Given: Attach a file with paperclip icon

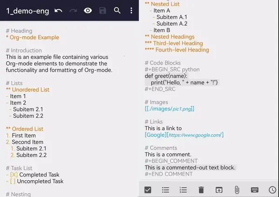Looking at the screenshot, I should pos(237,190).
